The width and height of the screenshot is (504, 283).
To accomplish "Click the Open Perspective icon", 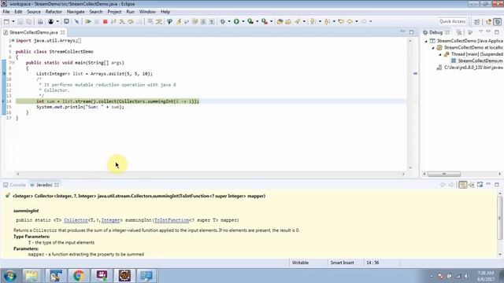I will 476,21.
